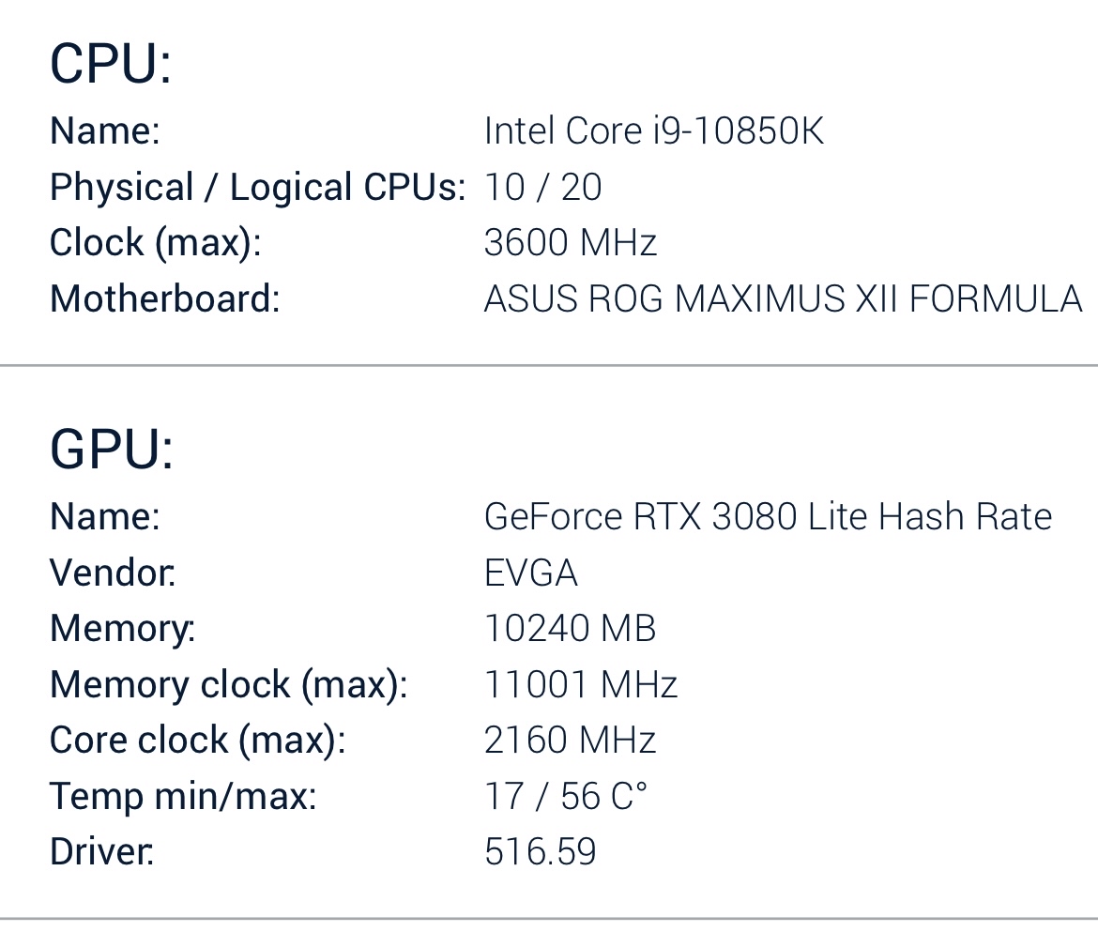Click the Temp min/max label
This screenshot has height=932, width=1098.
pyautogui.click(x=183, y=796)
